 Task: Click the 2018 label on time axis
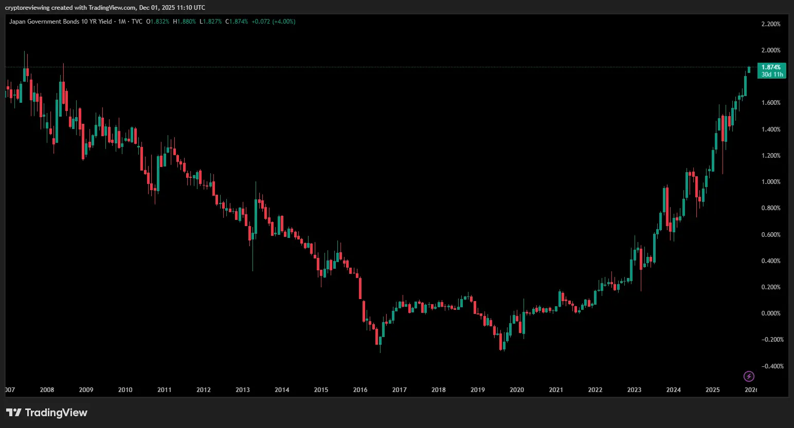[439, 390]
